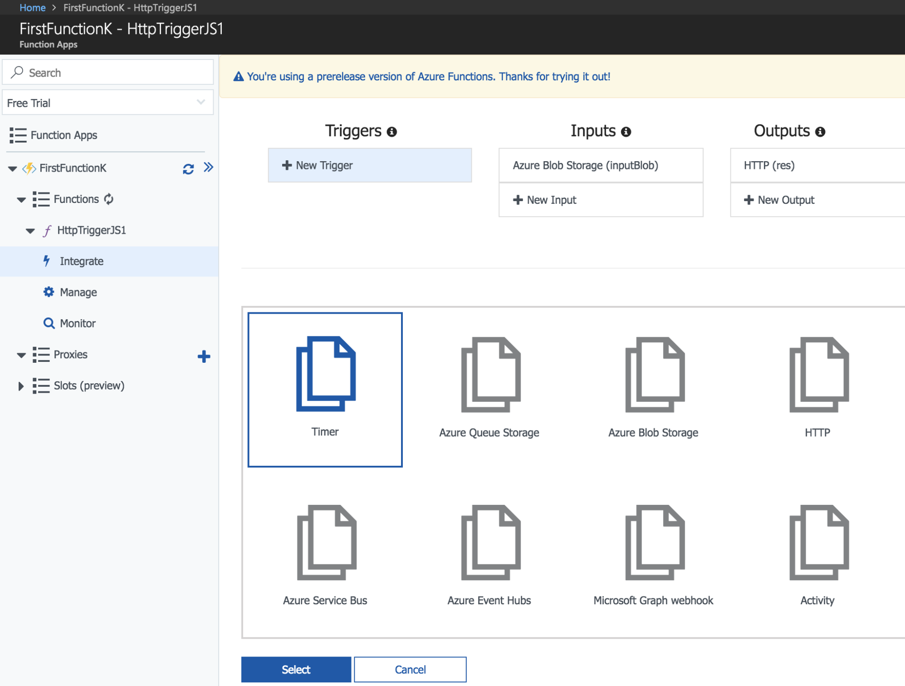The image size is (905, 686).
Task: Open the Free Trial subscription dropdown
Action: pos(108,103)
